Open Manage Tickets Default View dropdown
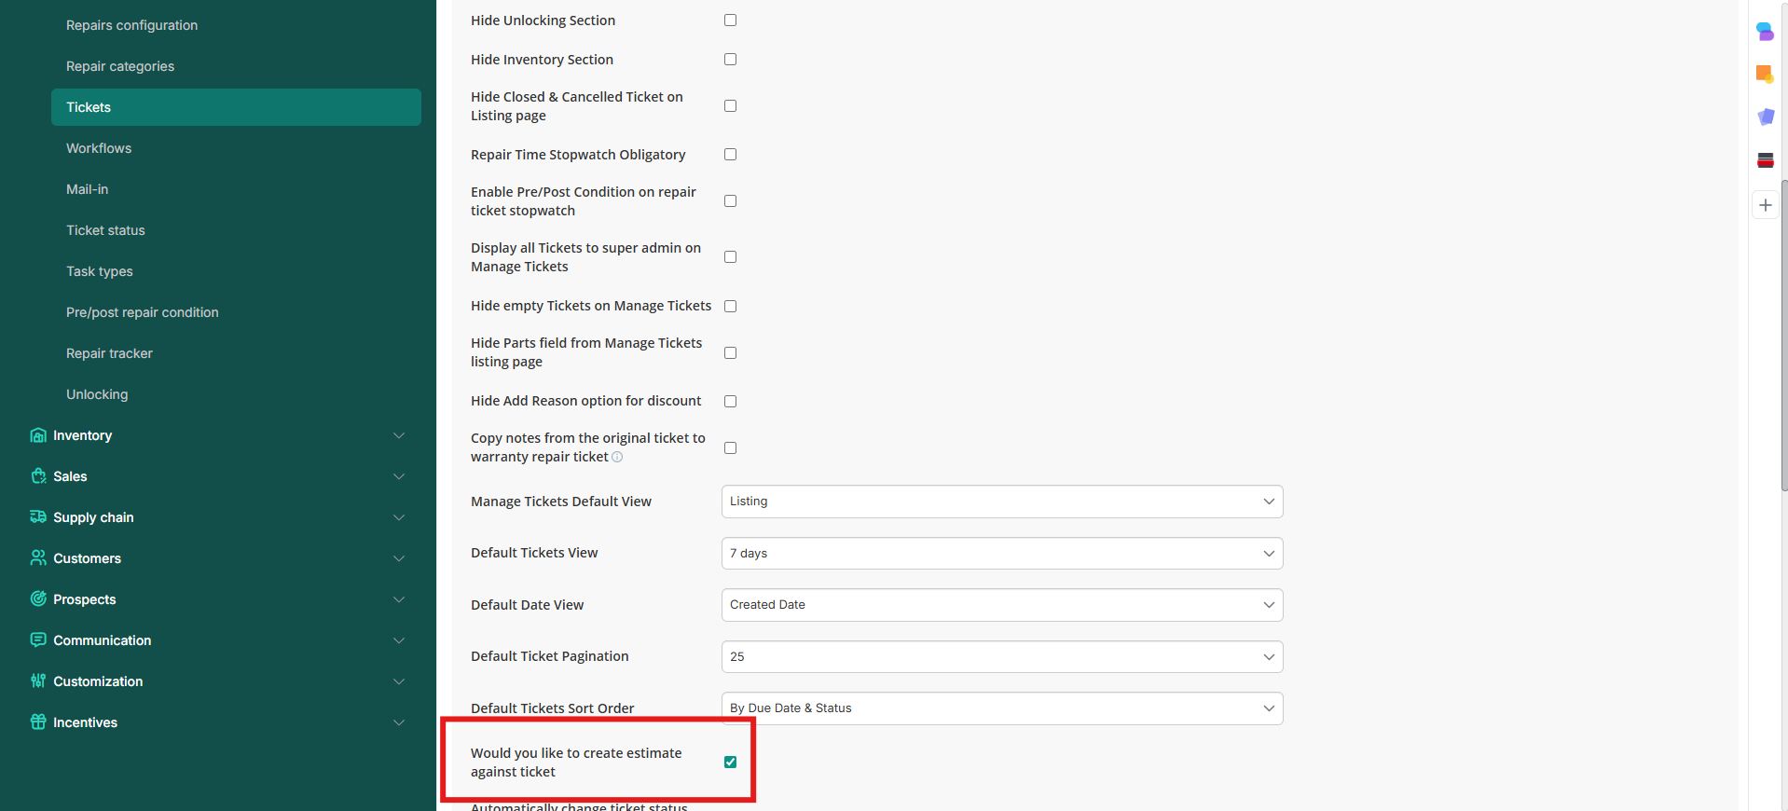The image size is (1788, 811). tap(1001, 502)
